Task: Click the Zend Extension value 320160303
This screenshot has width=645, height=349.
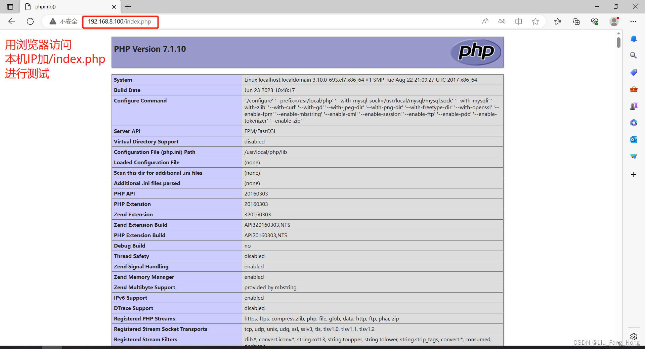Action: pyautogui.click(x=258, y=215)
